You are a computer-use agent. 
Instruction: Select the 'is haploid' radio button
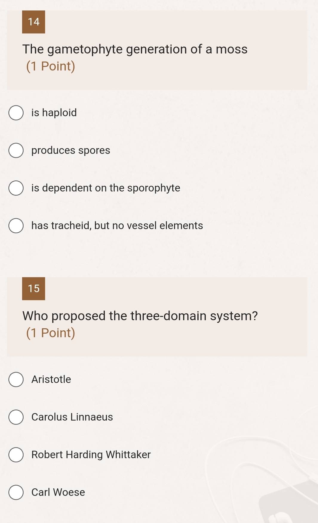point(16,113)
